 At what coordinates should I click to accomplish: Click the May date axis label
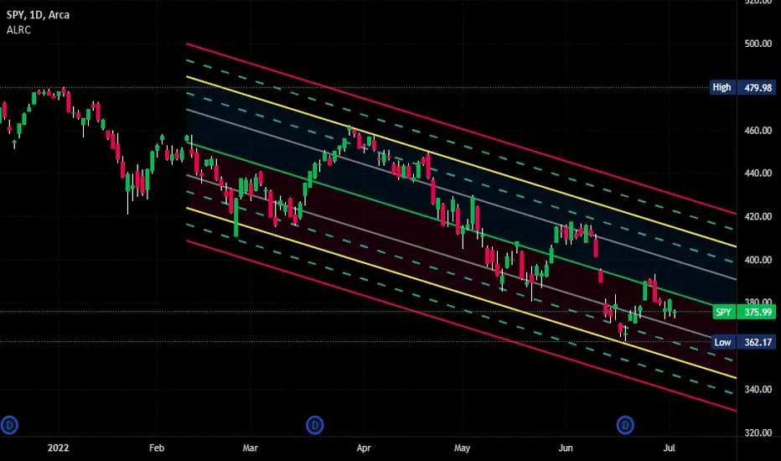[x=463, y=448]
